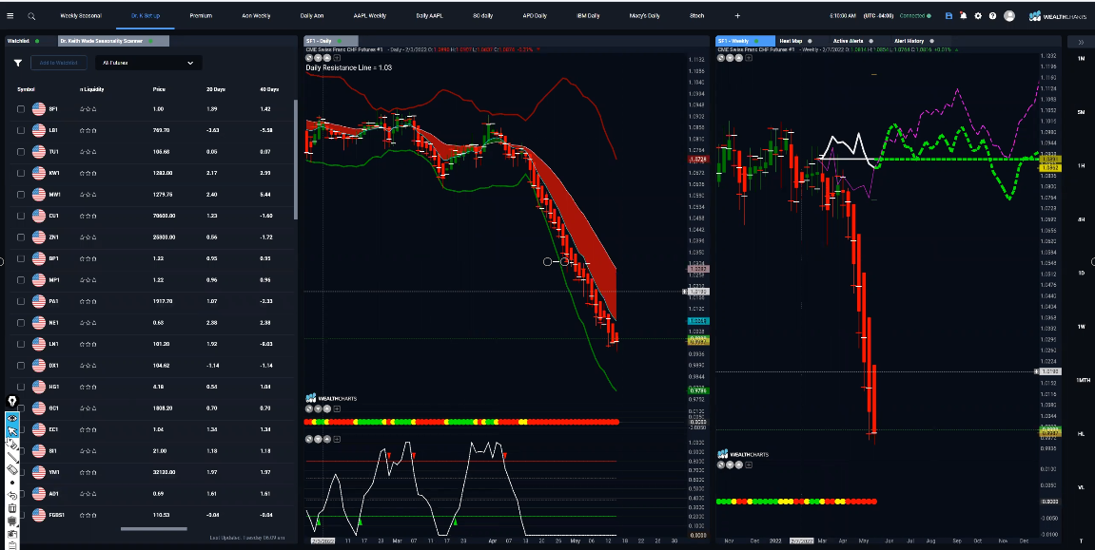Switch to the Premium workspace tab
1095x550 pixels.
point(201,15)
